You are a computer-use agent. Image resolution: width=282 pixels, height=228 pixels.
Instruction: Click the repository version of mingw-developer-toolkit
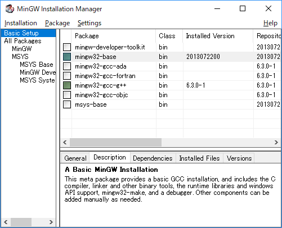pyautogui.click(x=268, y=47)
